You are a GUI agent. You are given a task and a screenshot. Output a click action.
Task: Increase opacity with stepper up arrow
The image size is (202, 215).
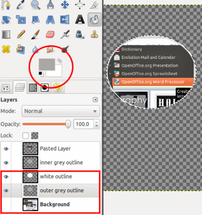click(x=97, y=122)
